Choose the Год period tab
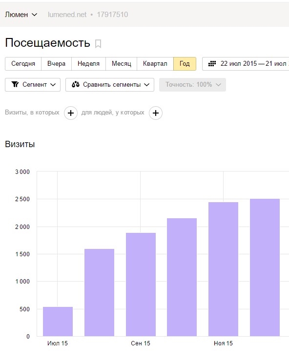The image size is (289, 360). coord(185,64)
